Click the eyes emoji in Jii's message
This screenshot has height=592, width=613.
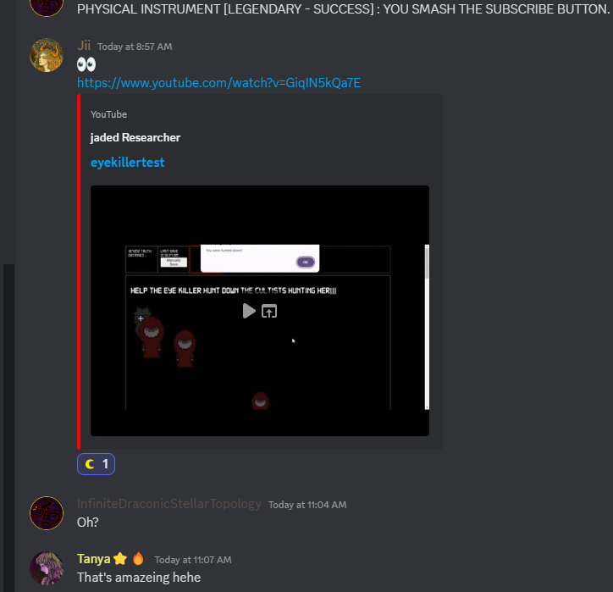tap(86, 64)
